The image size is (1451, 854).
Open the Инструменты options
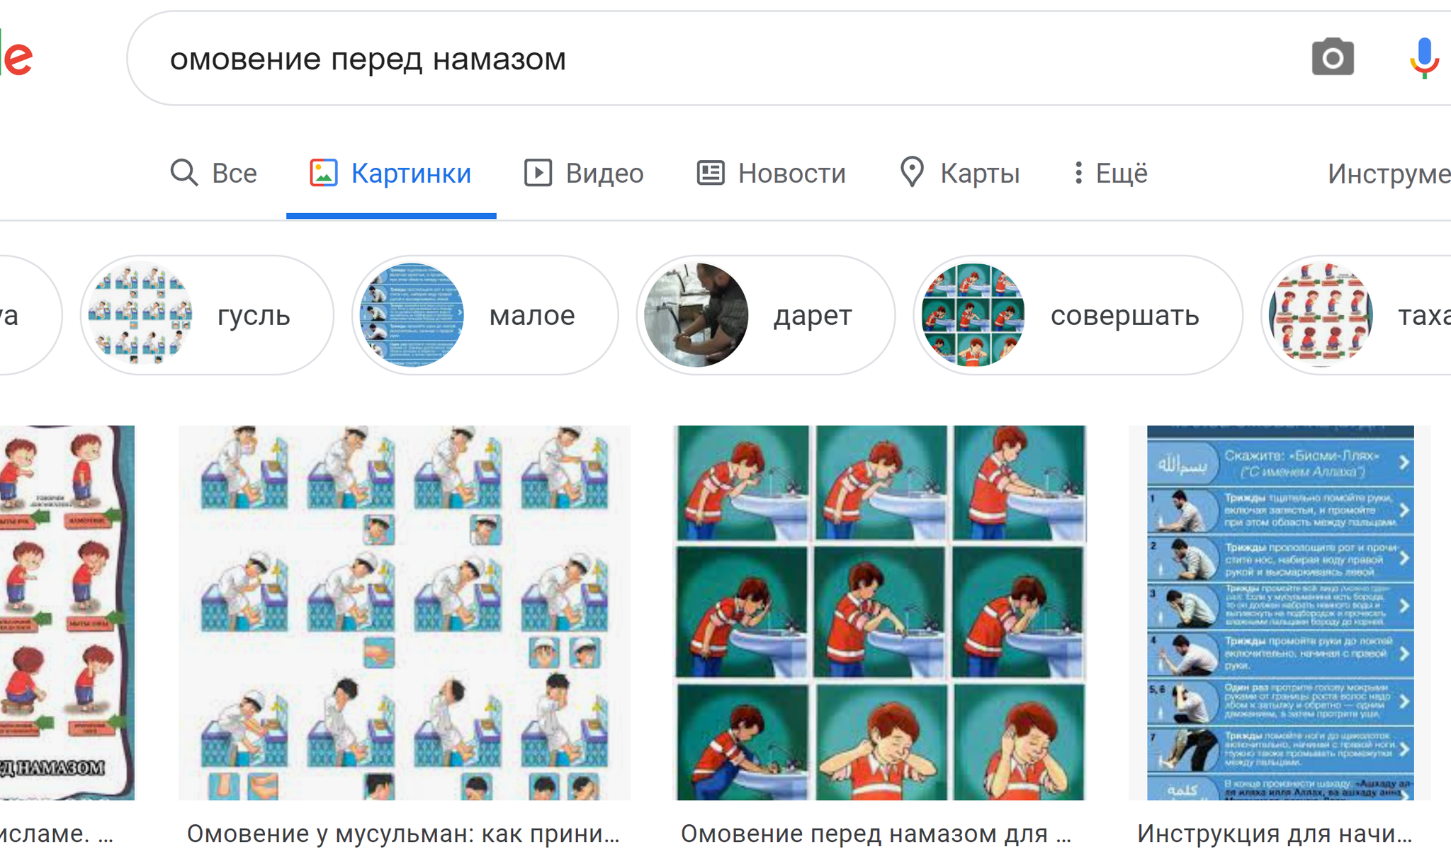click(x=1389, y=173)
